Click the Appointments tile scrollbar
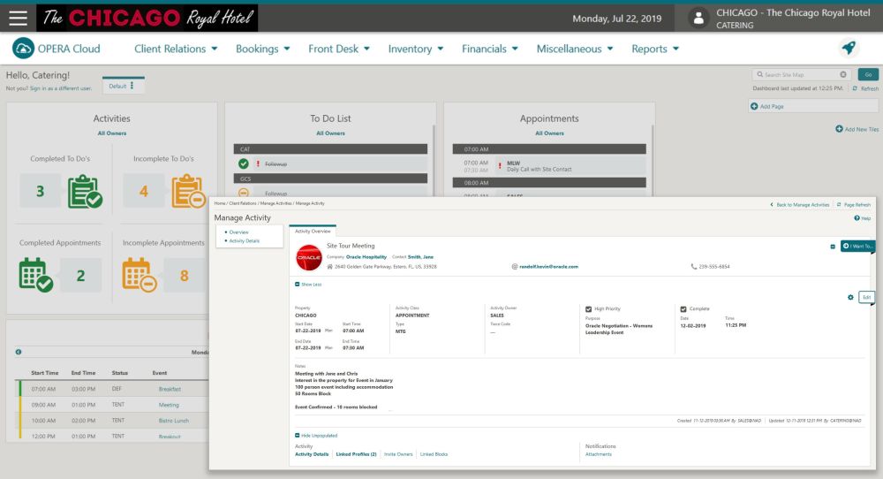 click(653, 161)
